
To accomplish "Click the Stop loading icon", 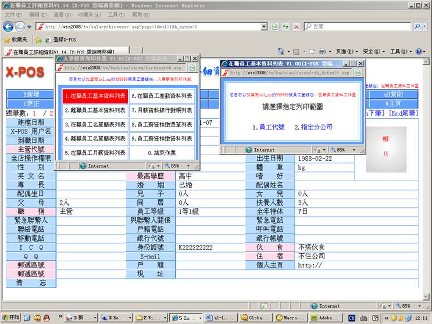I will [x=297, y=27].
